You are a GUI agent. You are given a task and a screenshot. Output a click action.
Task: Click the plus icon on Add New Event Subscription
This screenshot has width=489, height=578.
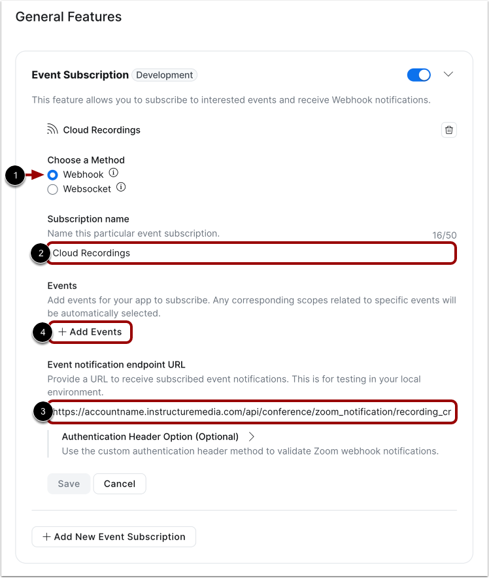point(46,536)
